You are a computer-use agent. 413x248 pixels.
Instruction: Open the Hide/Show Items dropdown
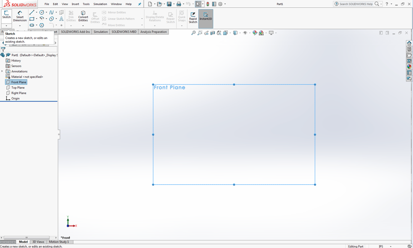(x=249, y=33)
